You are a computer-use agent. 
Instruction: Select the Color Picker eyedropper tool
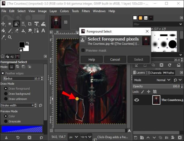[3, 37]
